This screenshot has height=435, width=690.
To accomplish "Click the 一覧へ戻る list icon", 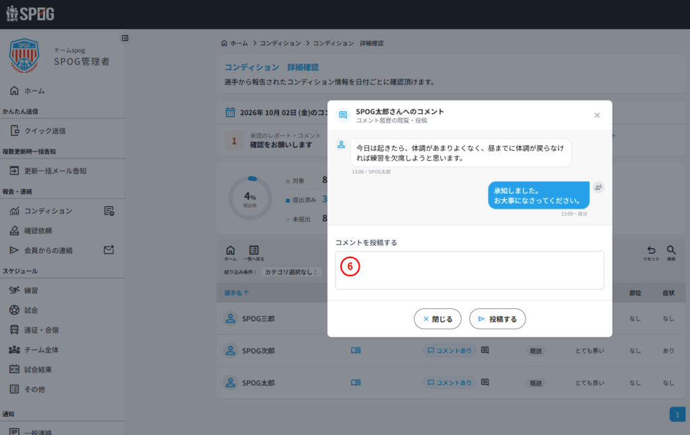I will pos(254,253).
